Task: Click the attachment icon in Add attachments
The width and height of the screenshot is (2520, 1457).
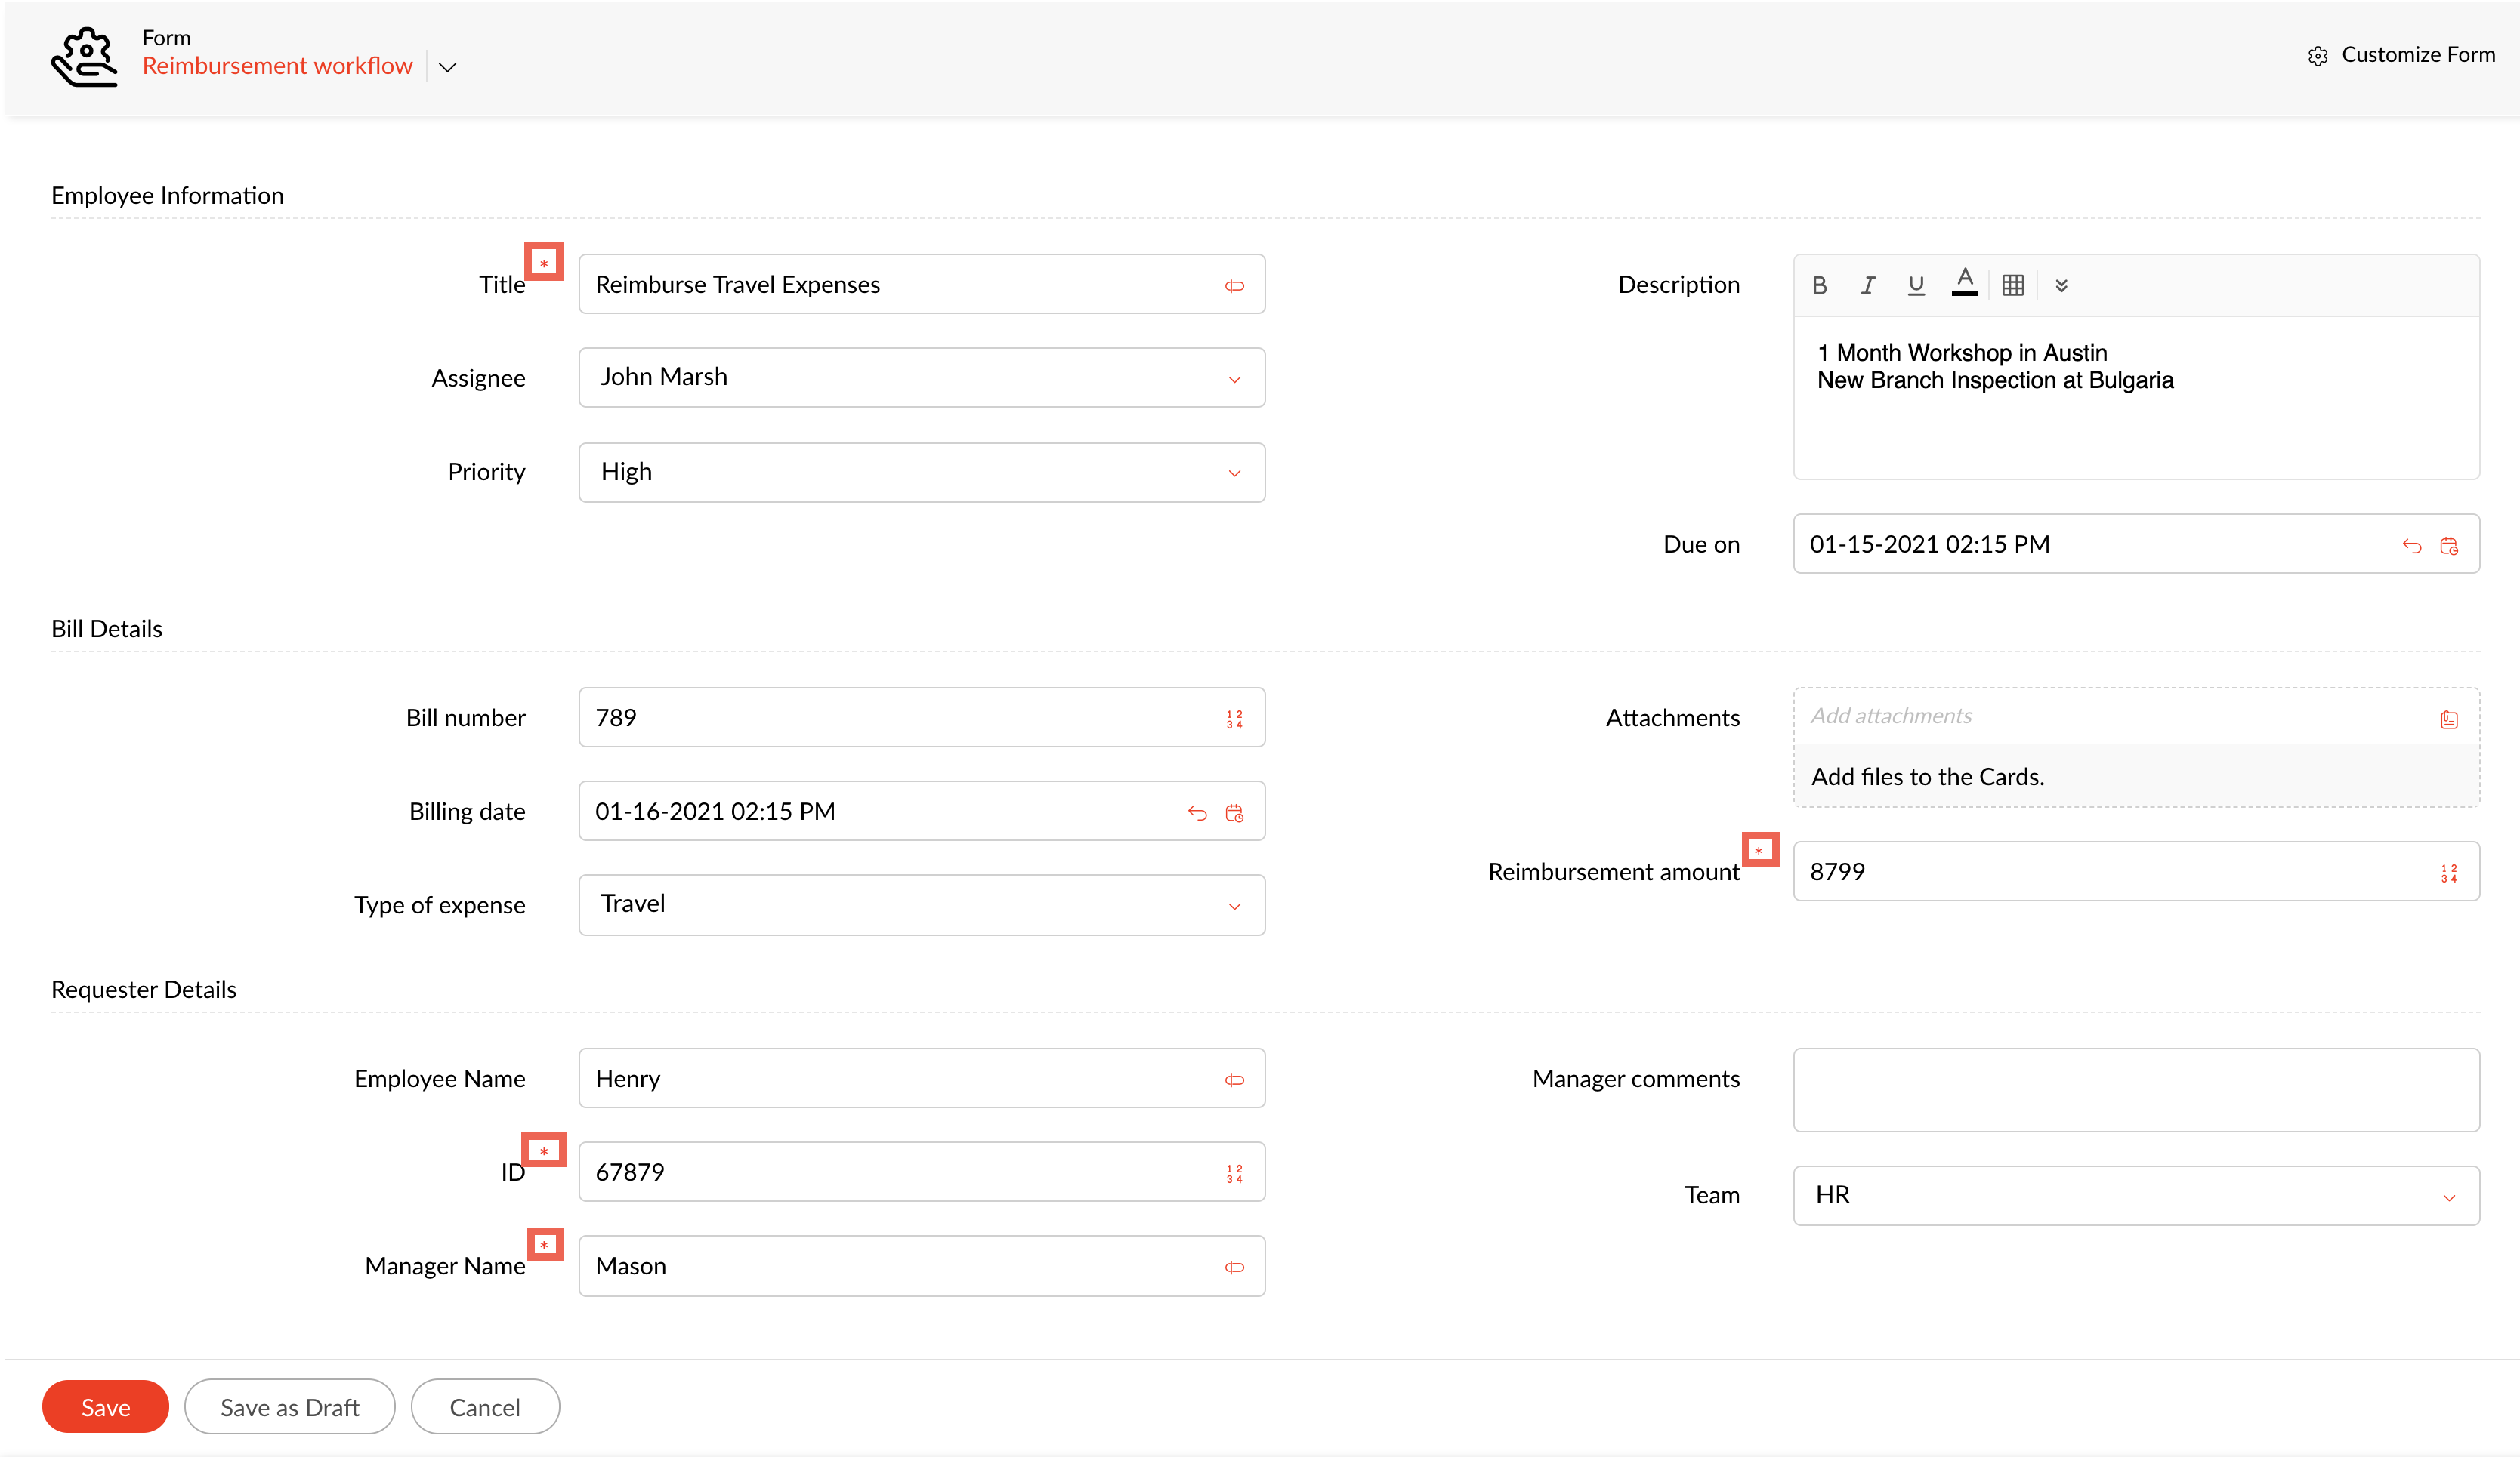Action: pyautogui.click(x=2448, y=719)
